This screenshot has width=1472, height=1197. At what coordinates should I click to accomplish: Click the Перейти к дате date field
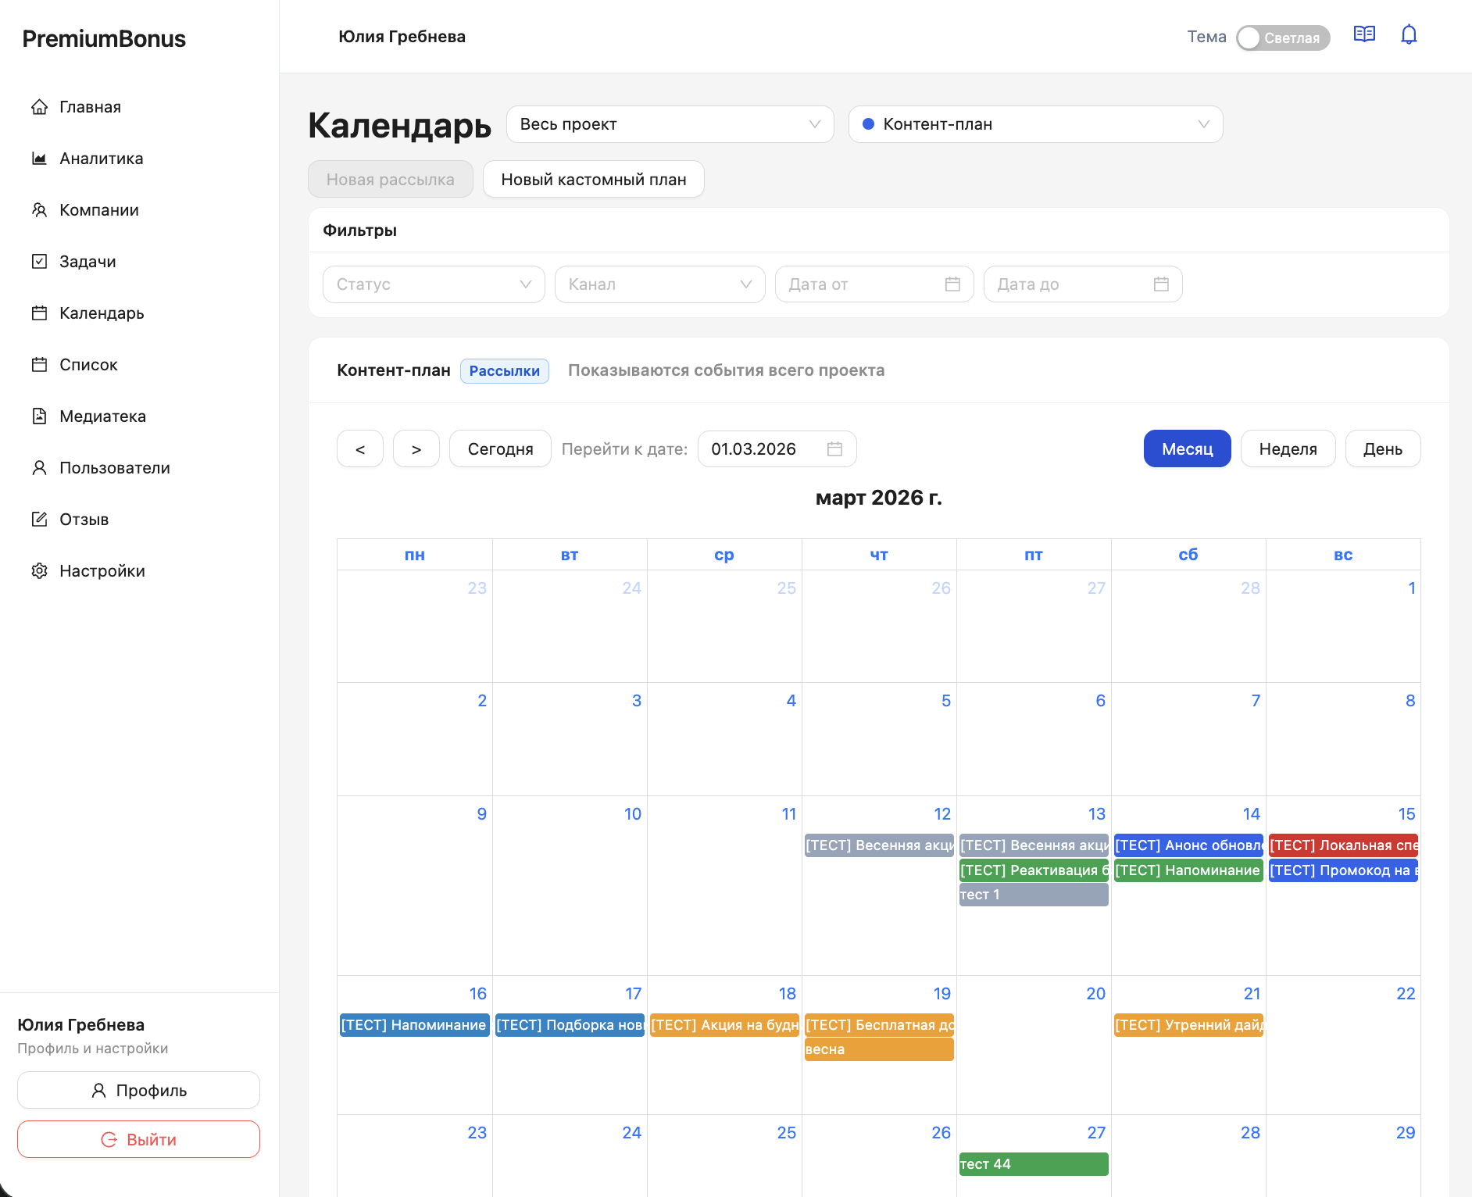pos(766,449)
